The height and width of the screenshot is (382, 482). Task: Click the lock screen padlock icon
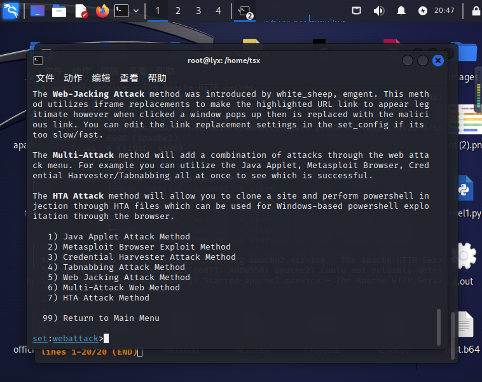(476, 11)
